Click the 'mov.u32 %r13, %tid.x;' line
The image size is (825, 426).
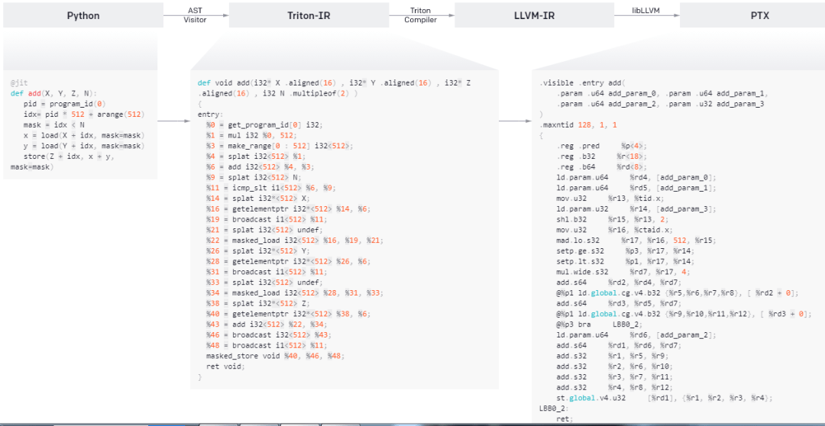(610, 198)
